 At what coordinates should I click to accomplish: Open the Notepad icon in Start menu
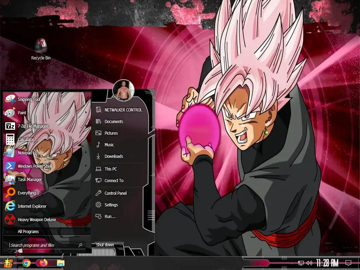(10, 153)
